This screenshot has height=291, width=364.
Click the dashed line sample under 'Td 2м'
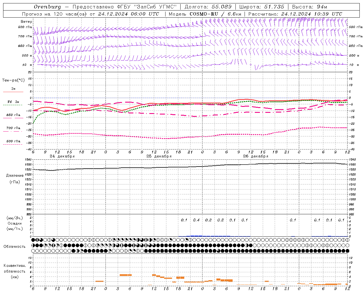(x=13, y=105)
